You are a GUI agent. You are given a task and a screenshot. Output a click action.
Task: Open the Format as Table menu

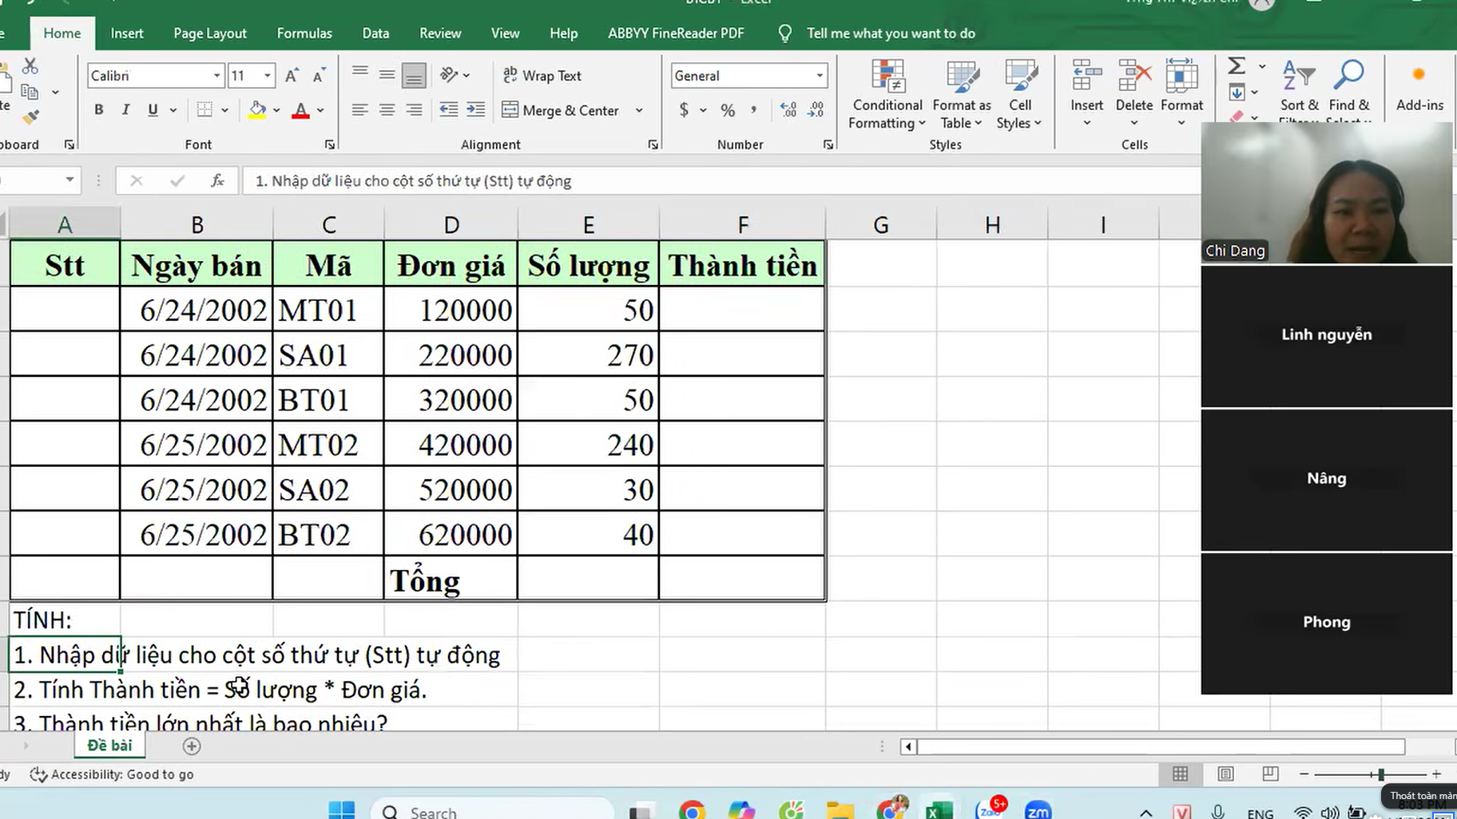pyautogui.click(x=961, y=93)
